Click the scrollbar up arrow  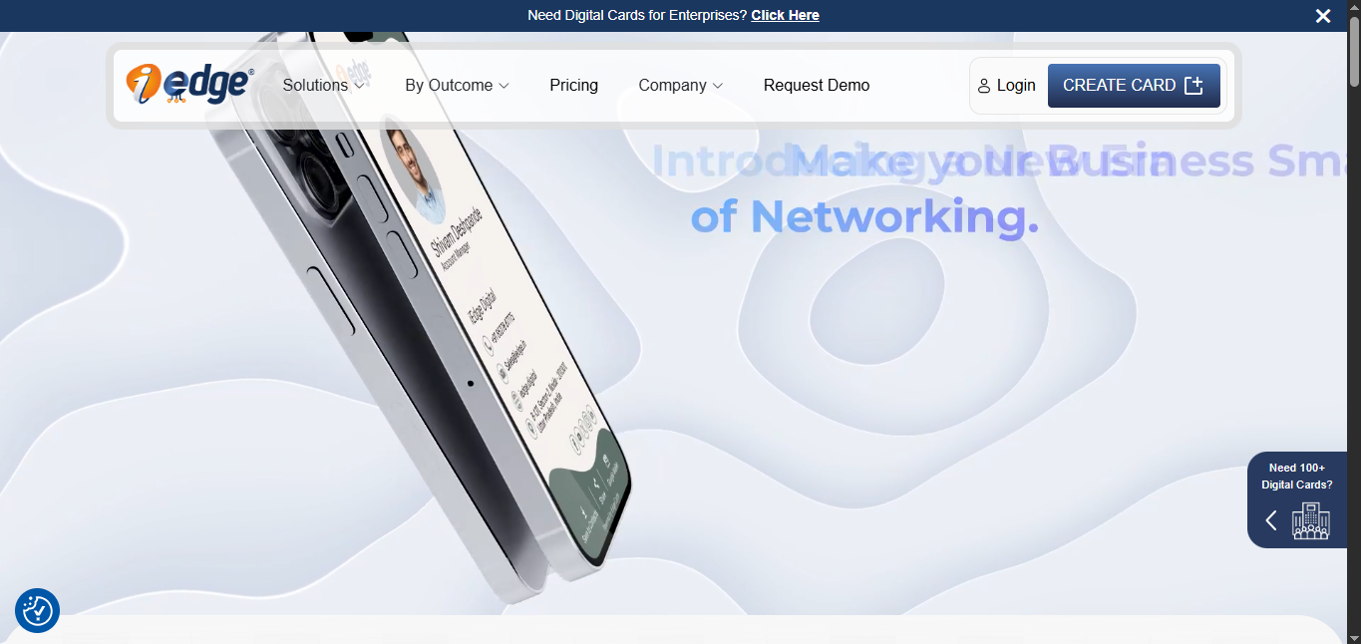pos(1354,6)
